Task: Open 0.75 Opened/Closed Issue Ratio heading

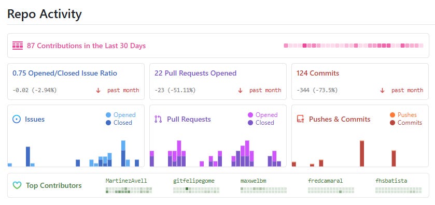Action: [65, 73]
